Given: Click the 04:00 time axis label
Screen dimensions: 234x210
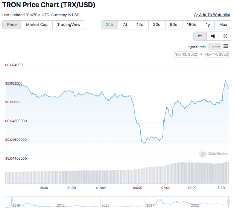Looking at the screenshot, I should pyautogui.click(x=138, y=188).
